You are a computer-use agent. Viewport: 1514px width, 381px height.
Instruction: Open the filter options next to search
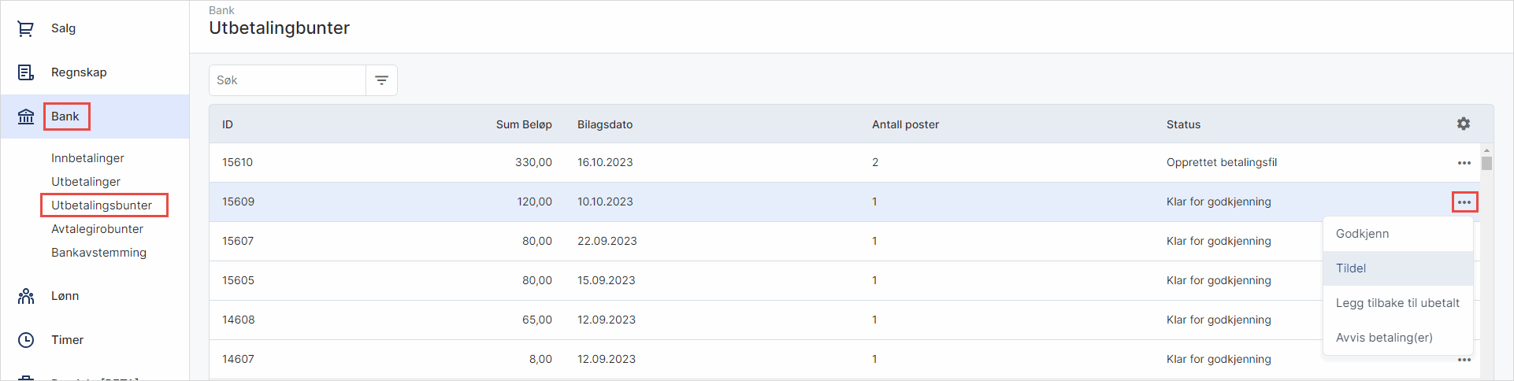382,80
